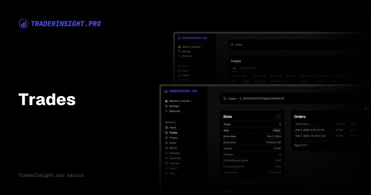This screenshot has height=195, width=371.
Task: Open Advanced in the front window sidebar
Action: coord(173,158)
